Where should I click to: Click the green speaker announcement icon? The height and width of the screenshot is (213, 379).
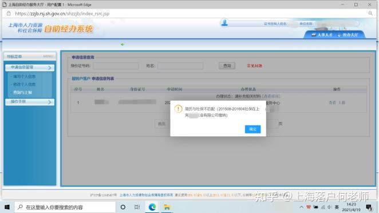(x=123, y=45)
